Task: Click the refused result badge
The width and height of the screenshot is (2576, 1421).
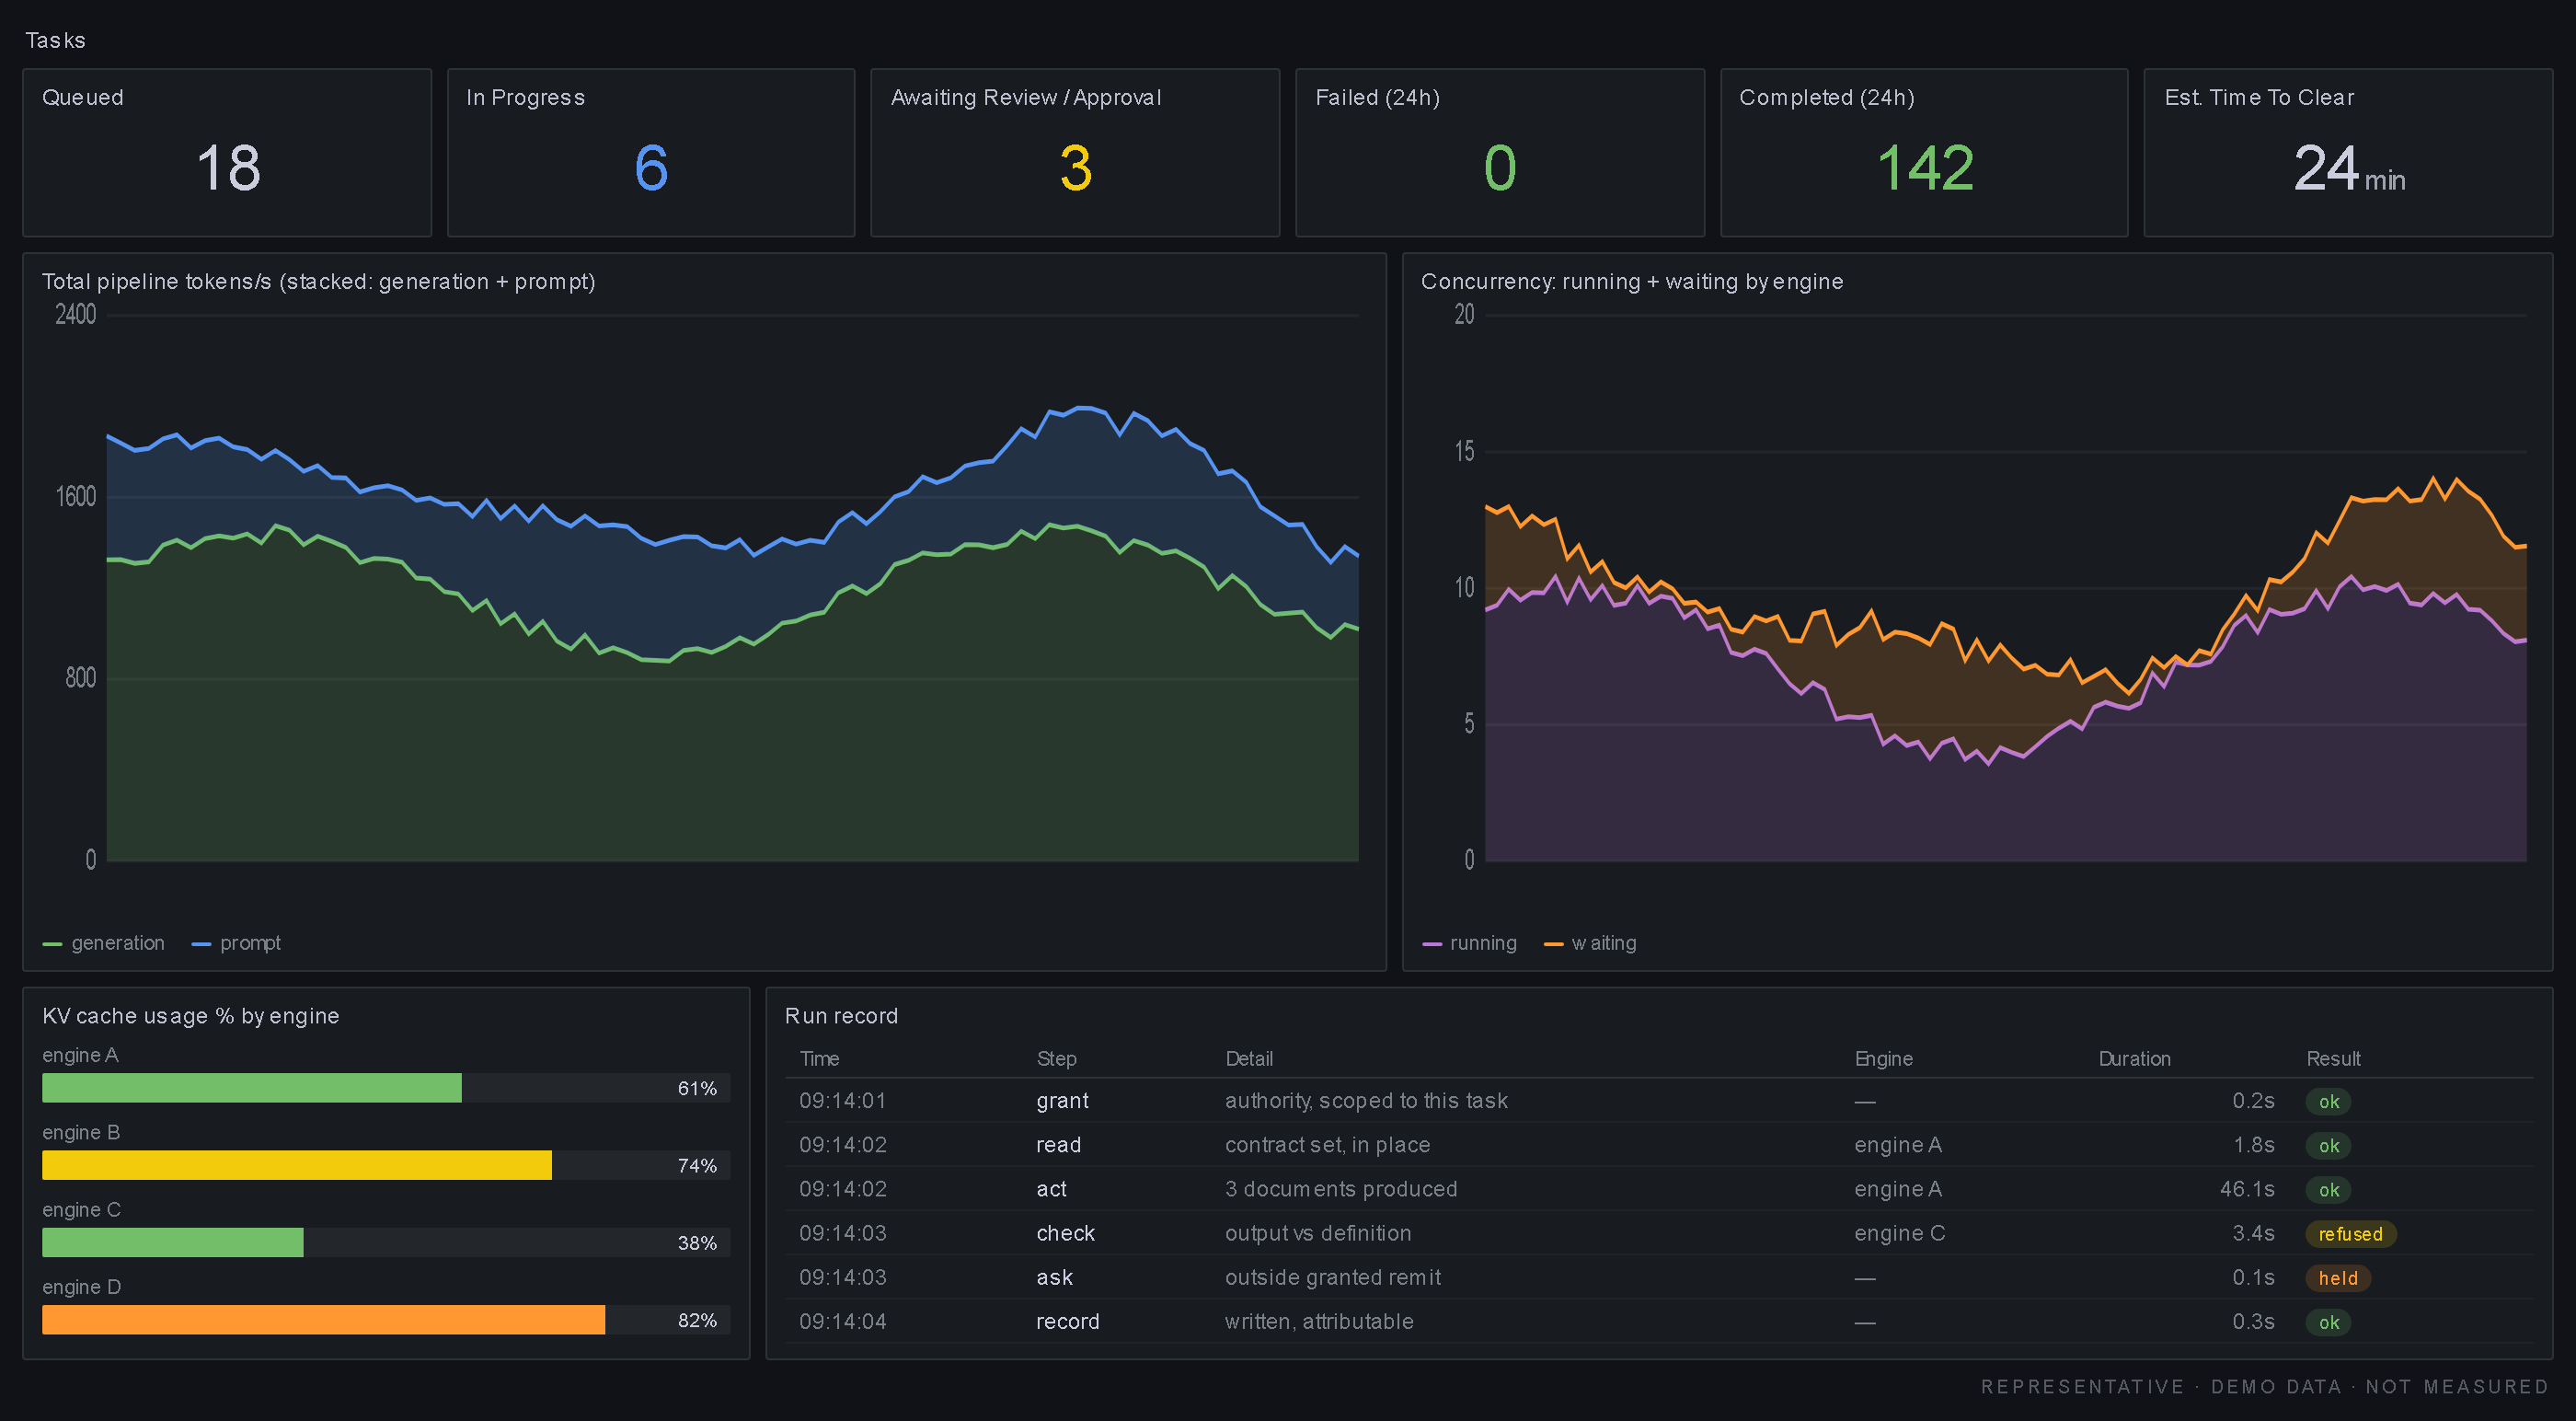Action: pyautogui.click(x=2350, y=1234)
